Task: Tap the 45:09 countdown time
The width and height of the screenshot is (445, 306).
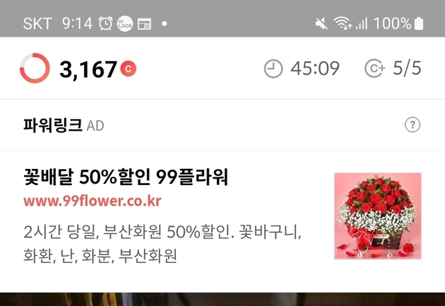Action: coord(315,68)
